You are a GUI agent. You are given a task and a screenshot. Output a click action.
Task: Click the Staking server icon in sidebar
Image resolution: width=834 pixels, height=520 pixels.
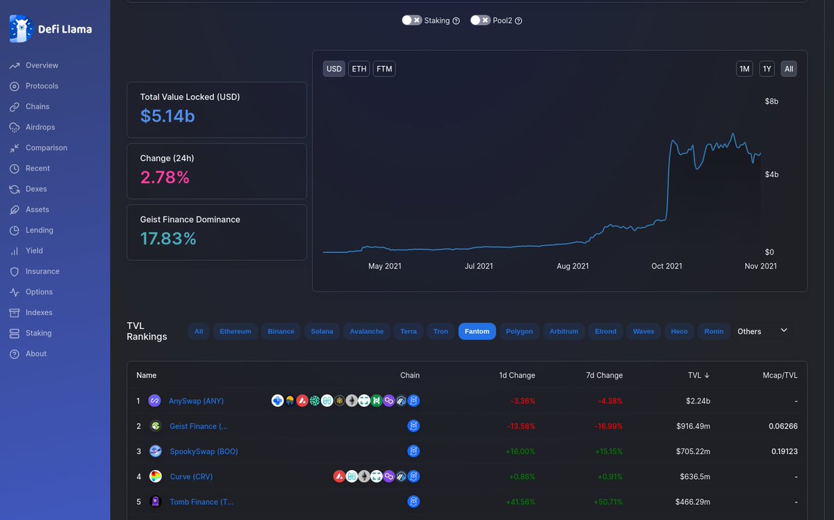coord(14,333)
